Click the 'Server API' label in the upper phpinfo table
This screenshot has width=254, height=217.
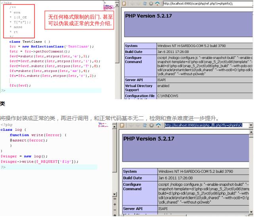click(134, 80)
